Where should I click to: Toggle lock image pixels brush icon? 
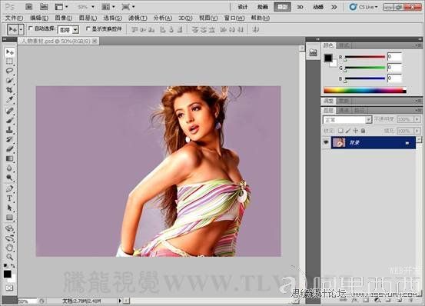(x=348, y=131)
